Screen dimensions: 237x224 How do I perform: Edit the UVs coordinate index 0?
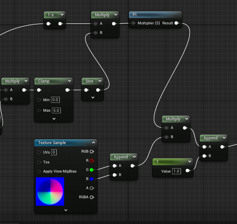point(54,152)
